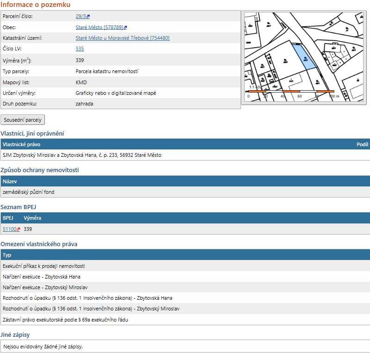This screenshot has width=370, height=353.
Task: Select 'Zástavní právo exekutorské podle § 69a' row
Action: pyautogui.click(x=185, y=320)
